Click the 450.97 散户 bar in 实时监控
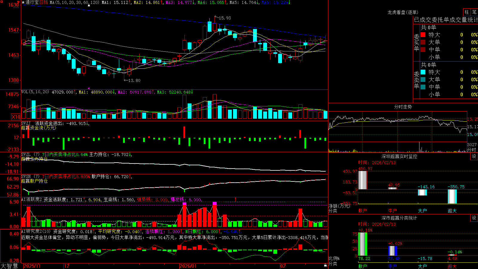 (363, 180)
